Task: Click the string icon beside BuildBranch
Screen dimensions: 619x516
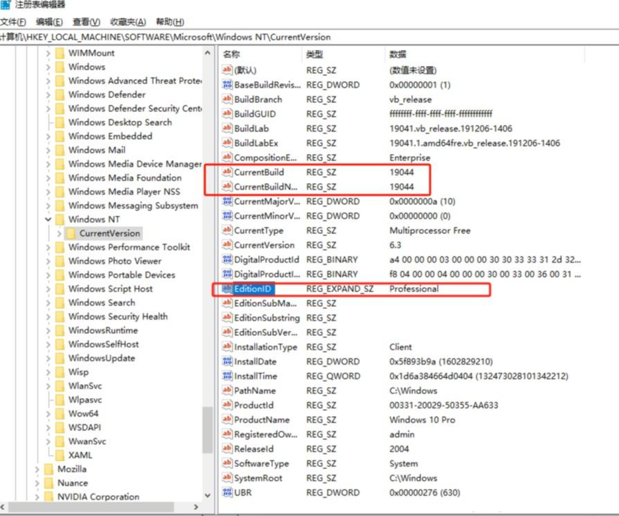Action: (227, 99)
